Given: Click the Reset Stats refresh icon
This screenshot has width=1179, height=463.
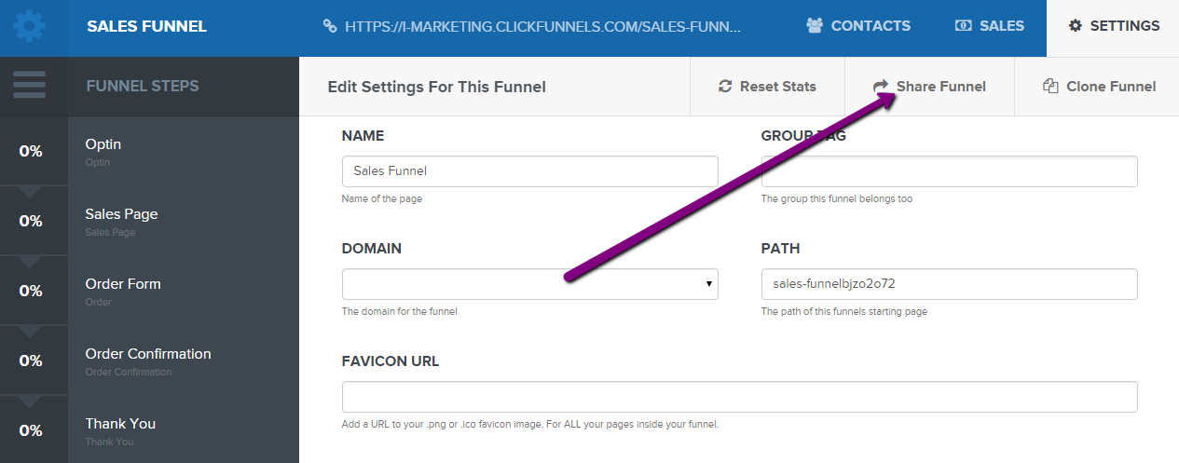Looking at the screenshot, I should point(725,87).
